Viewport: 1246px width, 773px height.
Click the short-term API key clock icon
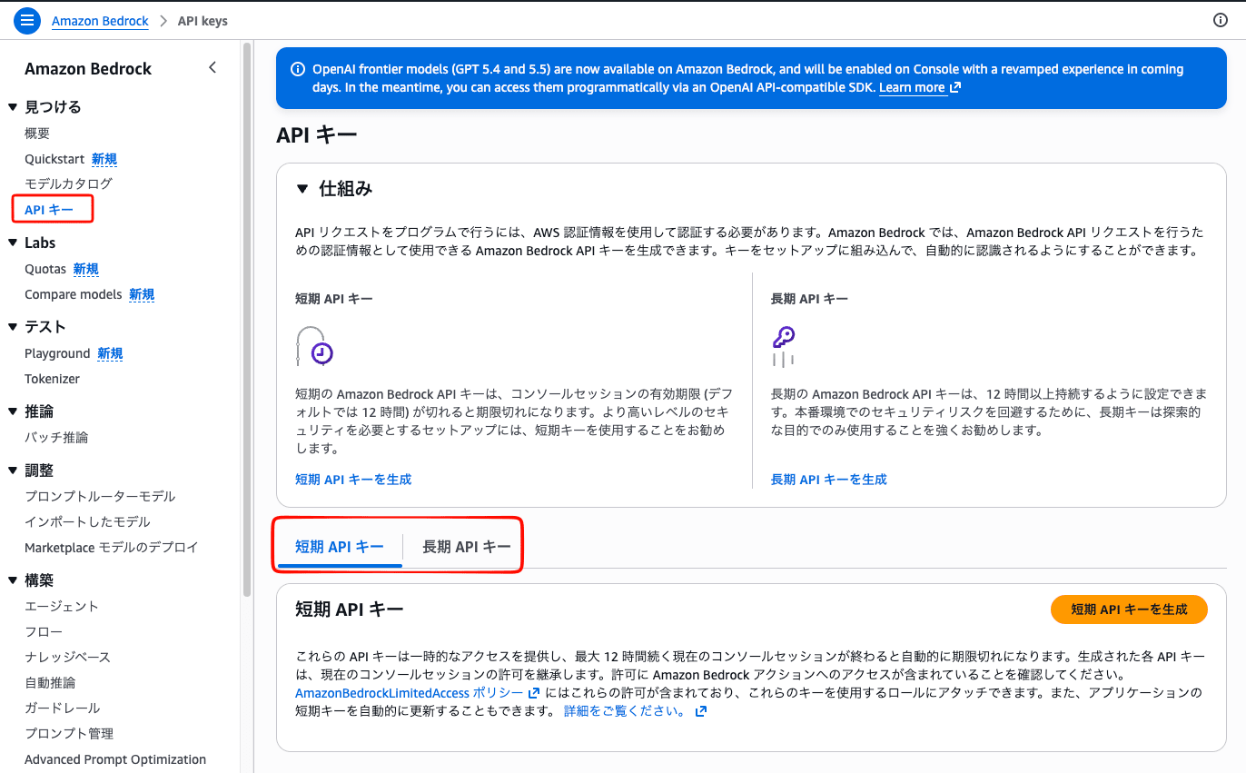(x=315, y=346)
